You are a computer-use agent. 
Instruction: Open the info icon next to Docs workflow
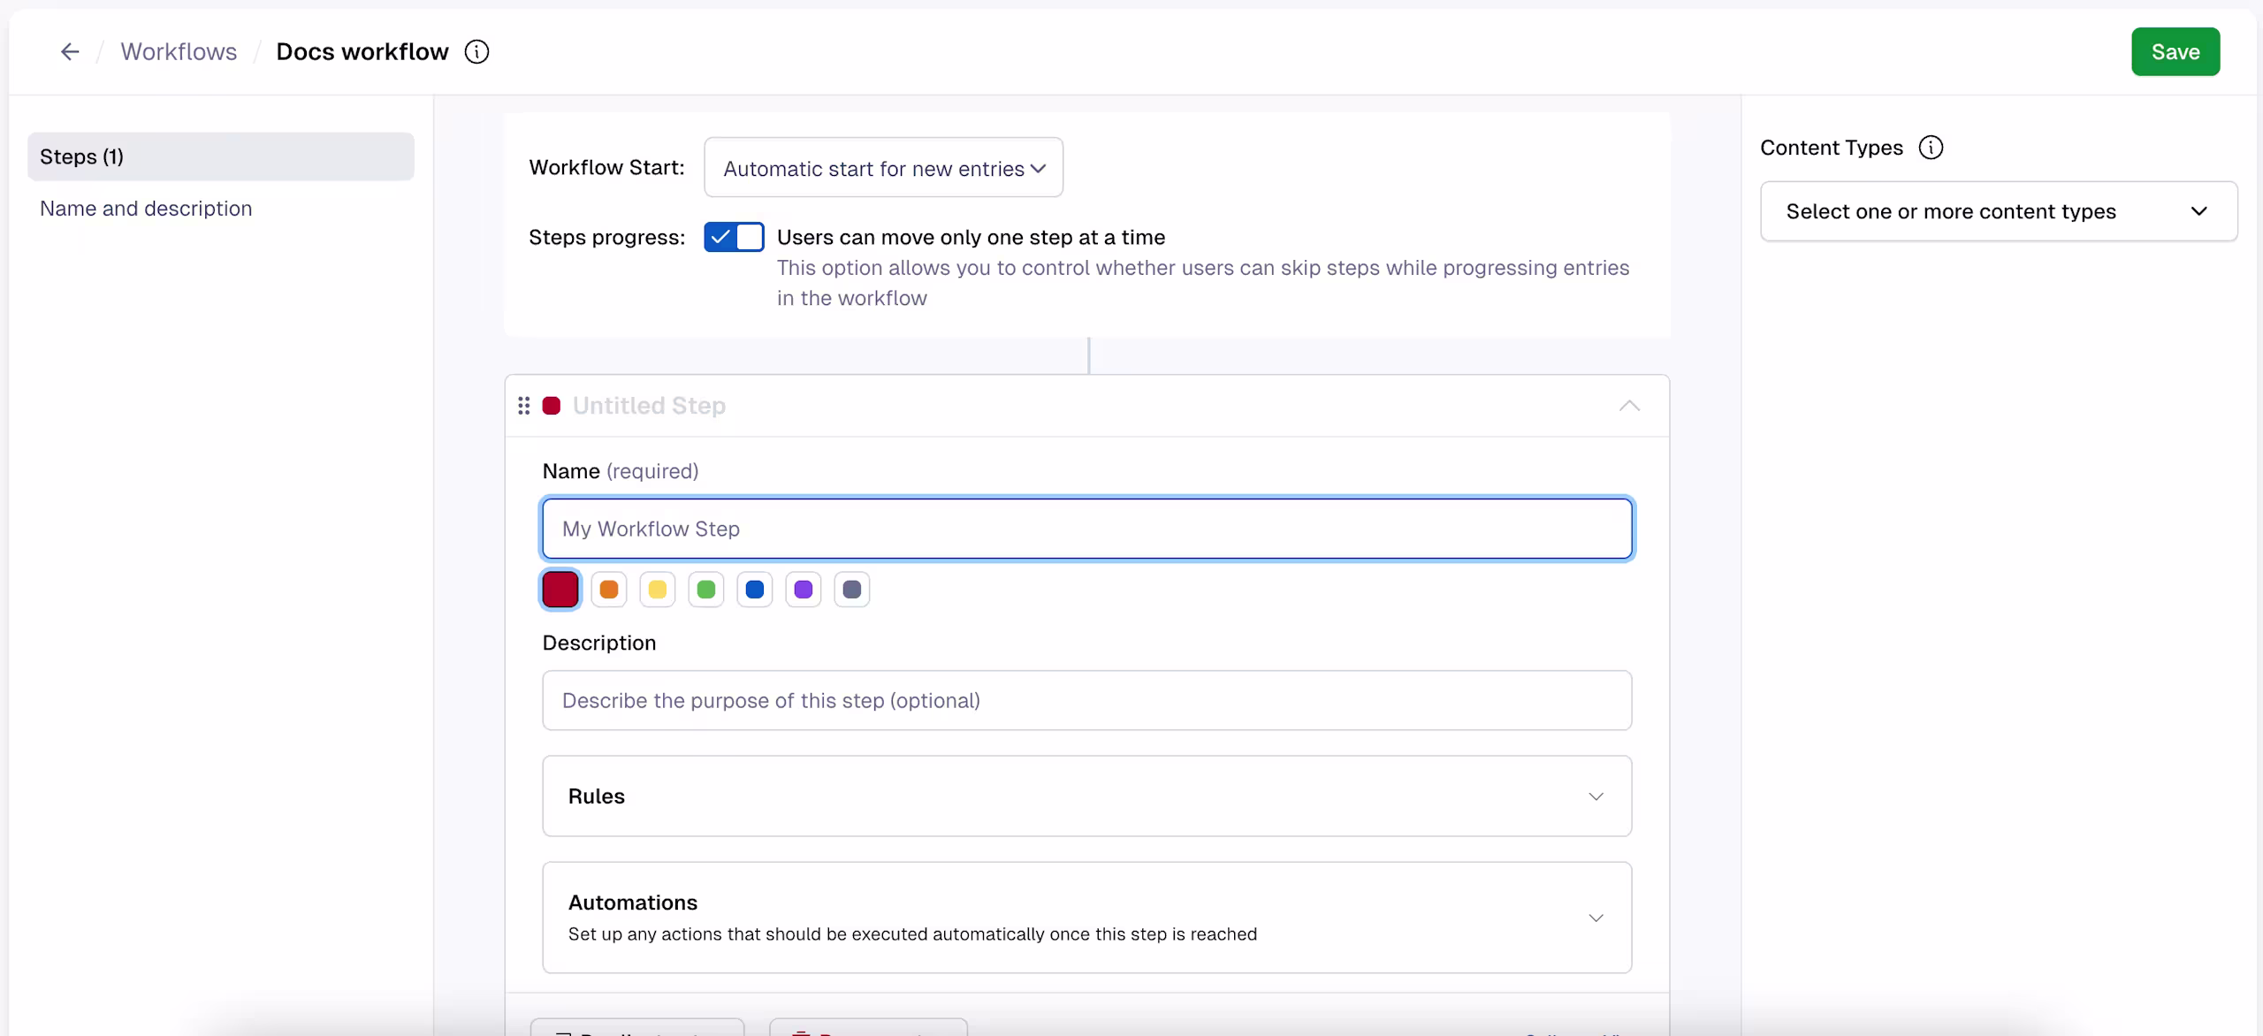pos(476,52)
